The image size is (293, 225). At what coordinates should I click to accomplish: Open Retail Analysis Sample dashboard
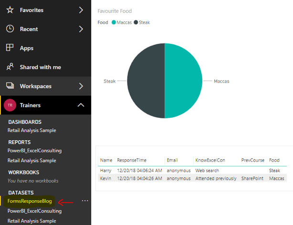[32, 130]
